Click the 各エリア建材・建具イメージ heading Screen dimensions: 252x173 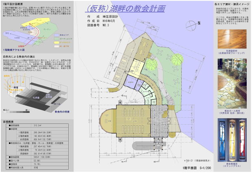pyautogui.click(x=231, y=3)
